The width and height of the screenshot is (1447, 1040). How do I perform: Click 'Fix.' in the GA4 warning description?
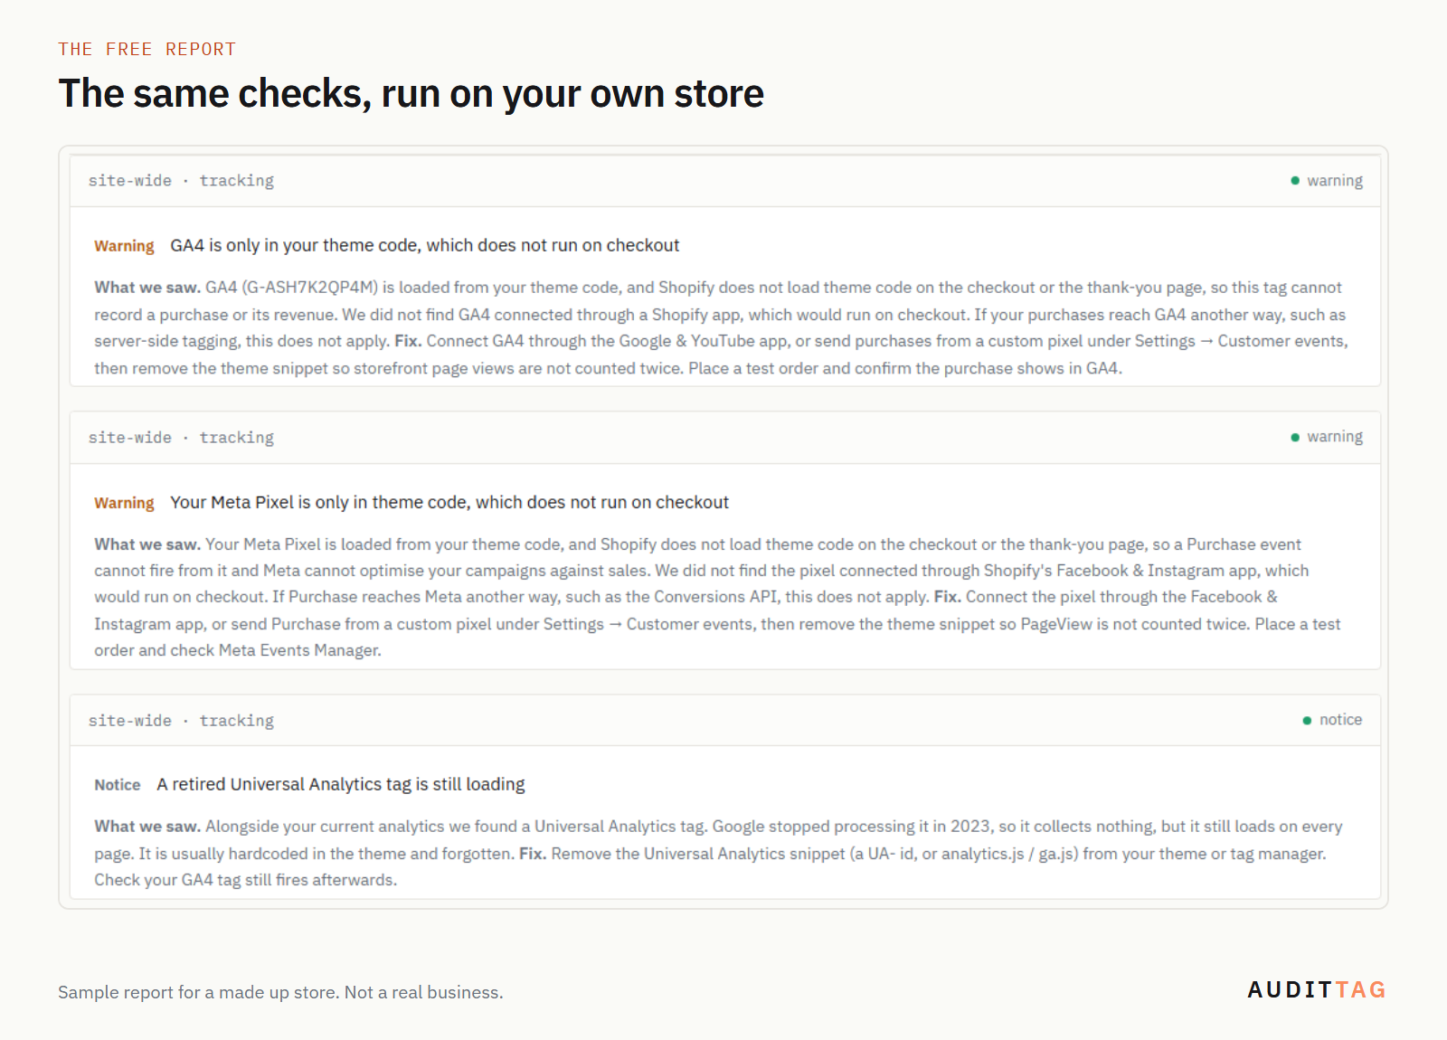408,341
